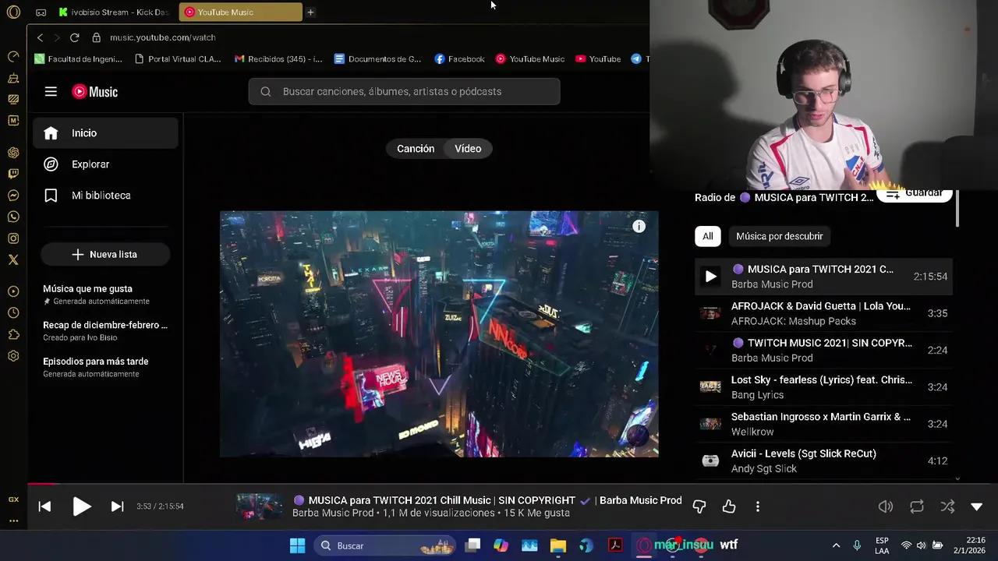Image resolution: width=998 pixels, height=561 pixels.
Task: Open Windows Start menu
Action: (x=298, y=545)
